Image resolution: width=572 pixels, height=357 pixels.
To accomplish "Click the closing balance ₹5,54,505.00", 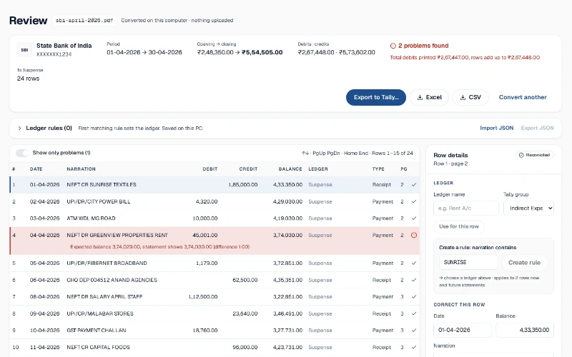I will [x=262, y=52].
